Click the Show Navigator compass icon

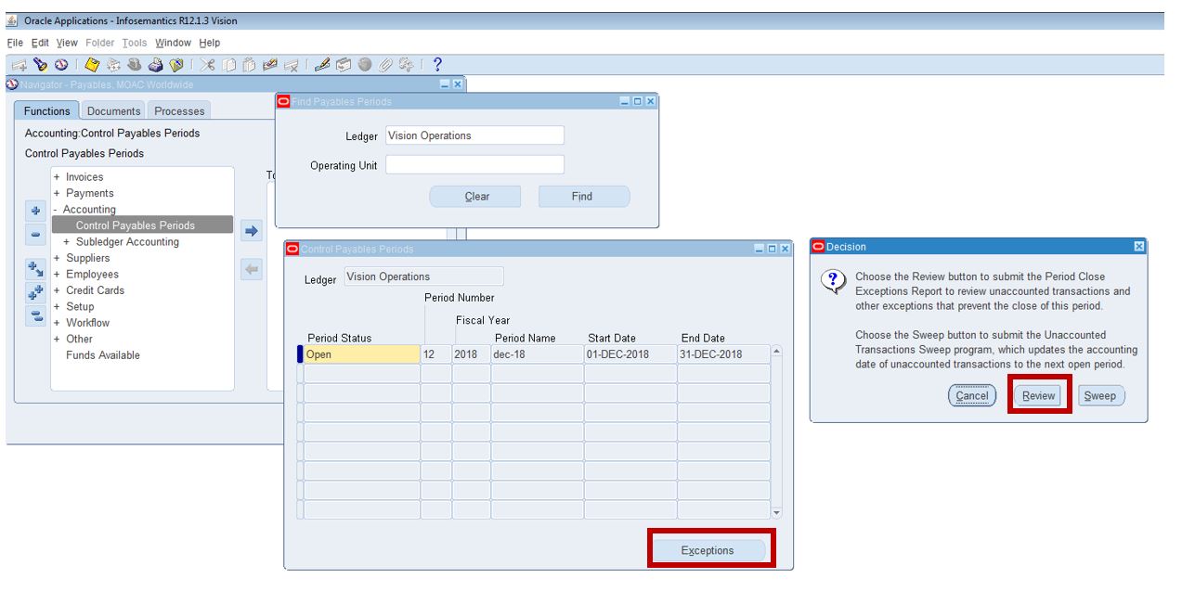pyautogui.click(x=61, y=65)
